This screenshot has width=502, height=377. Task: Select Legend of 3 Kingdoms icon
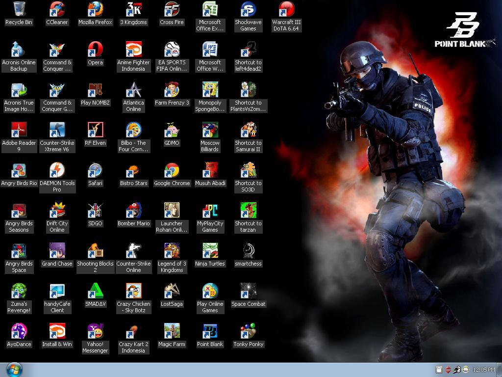172,251
